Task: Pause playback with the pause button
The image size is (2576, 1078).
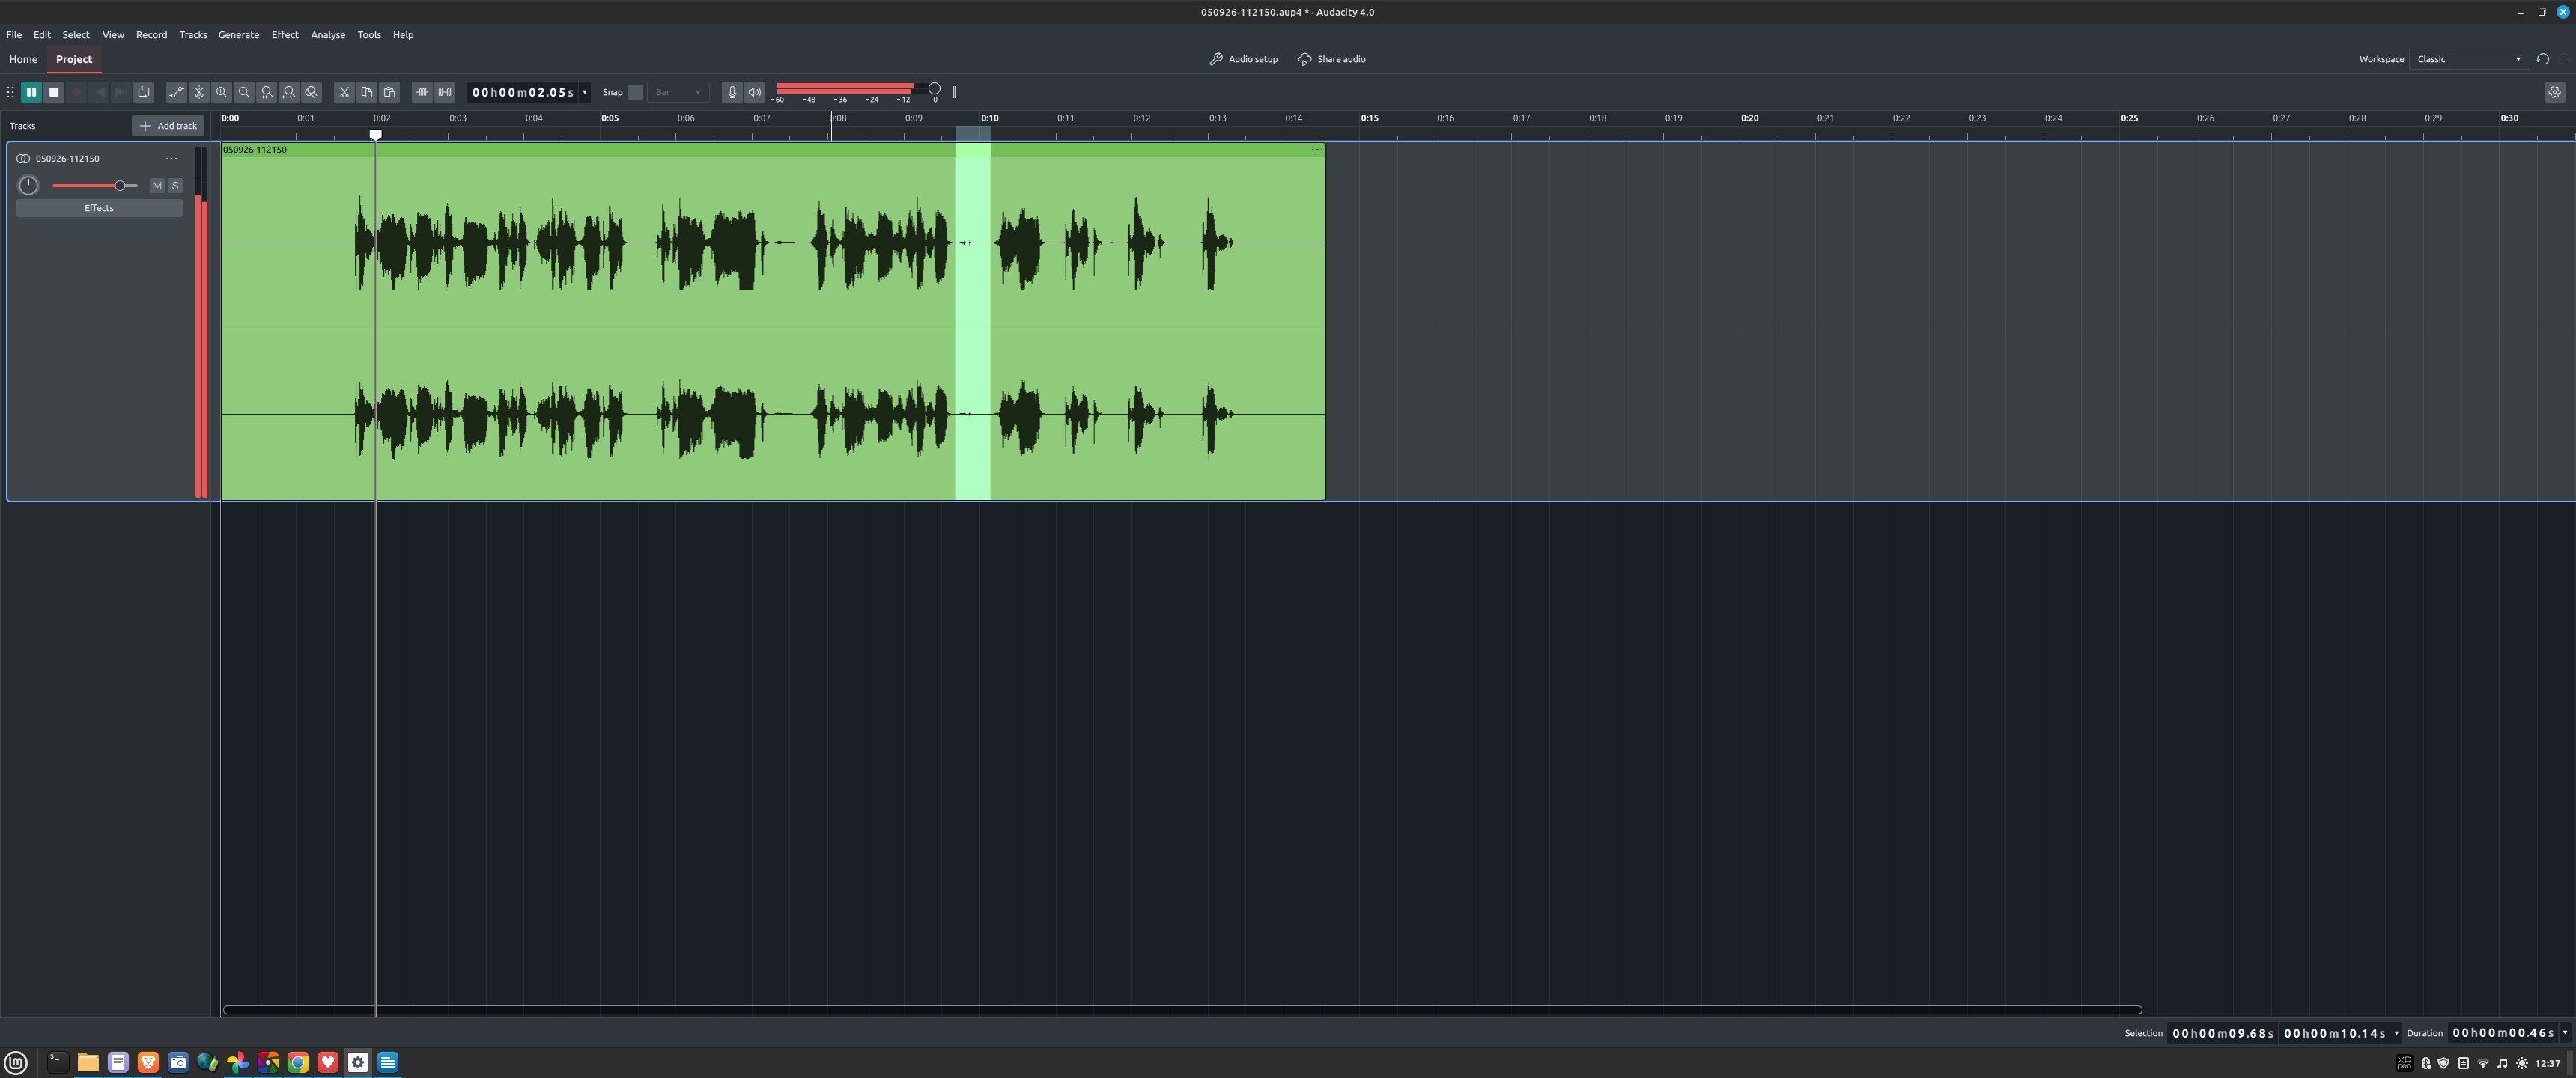Action: 31,92
